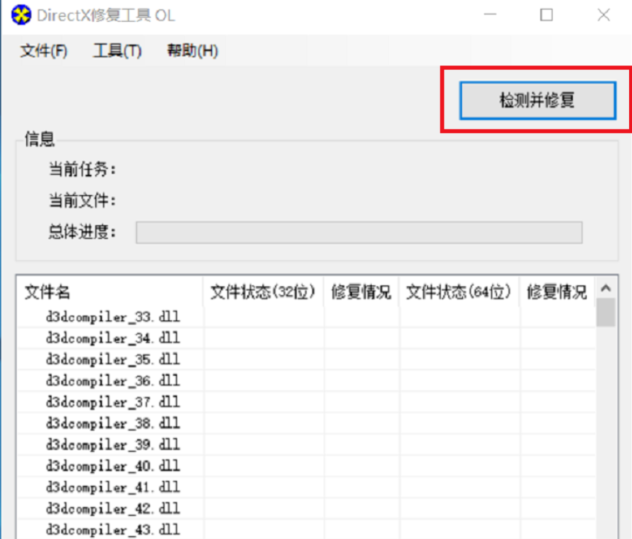Click the scroll up arrow of file list
This screenshot has width=632, height=539.
click(605, 289)
